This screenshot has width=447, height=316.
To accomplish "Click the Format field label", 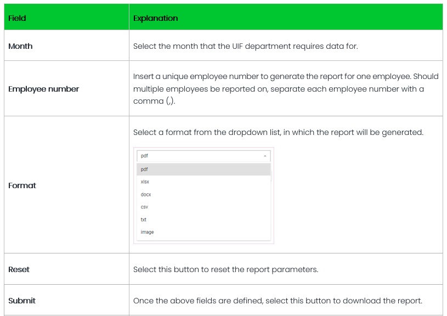I will coord(22,185).
